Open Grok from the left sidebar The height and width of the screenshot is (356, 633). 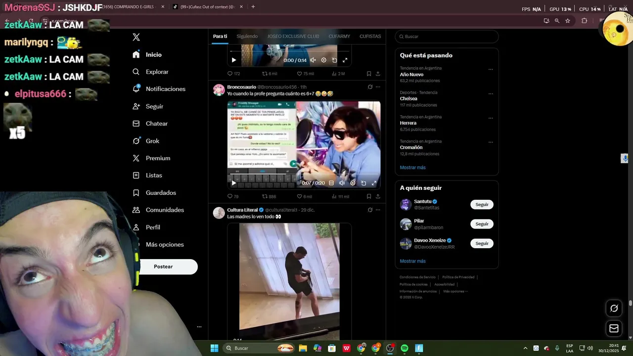pyautogui.click(x=146, y=141)
